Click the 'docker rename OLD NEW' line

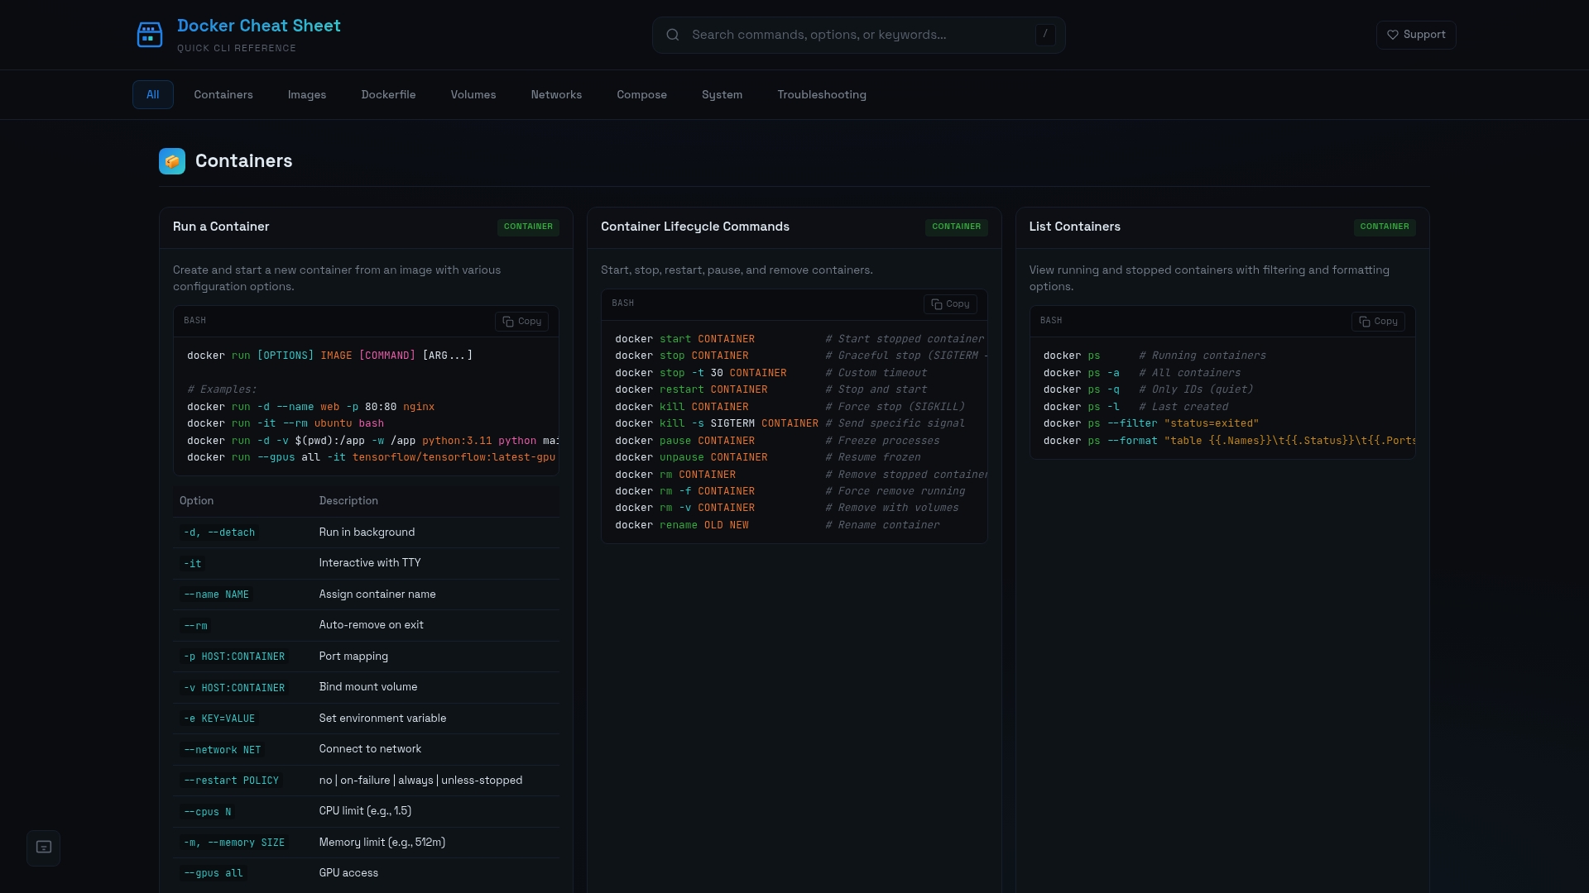[x=682, y=525]
